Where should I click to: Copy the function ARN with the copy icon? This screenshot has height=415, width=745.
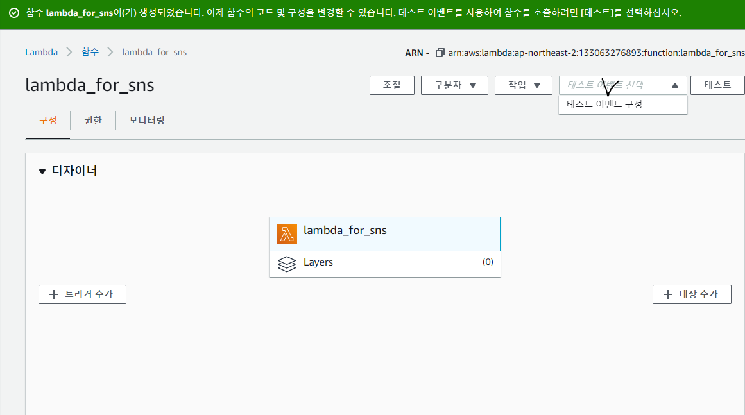tap(440, 53)
